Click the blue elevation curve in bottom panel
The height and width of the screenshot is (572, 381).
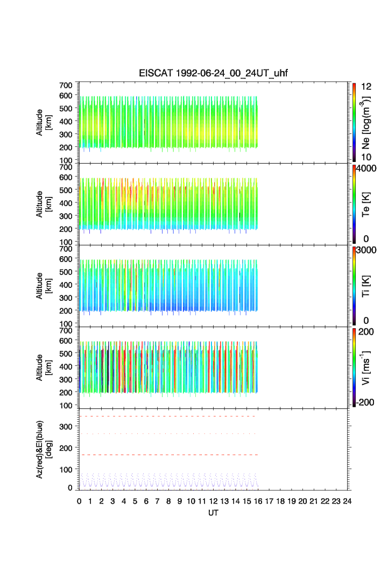168,481
